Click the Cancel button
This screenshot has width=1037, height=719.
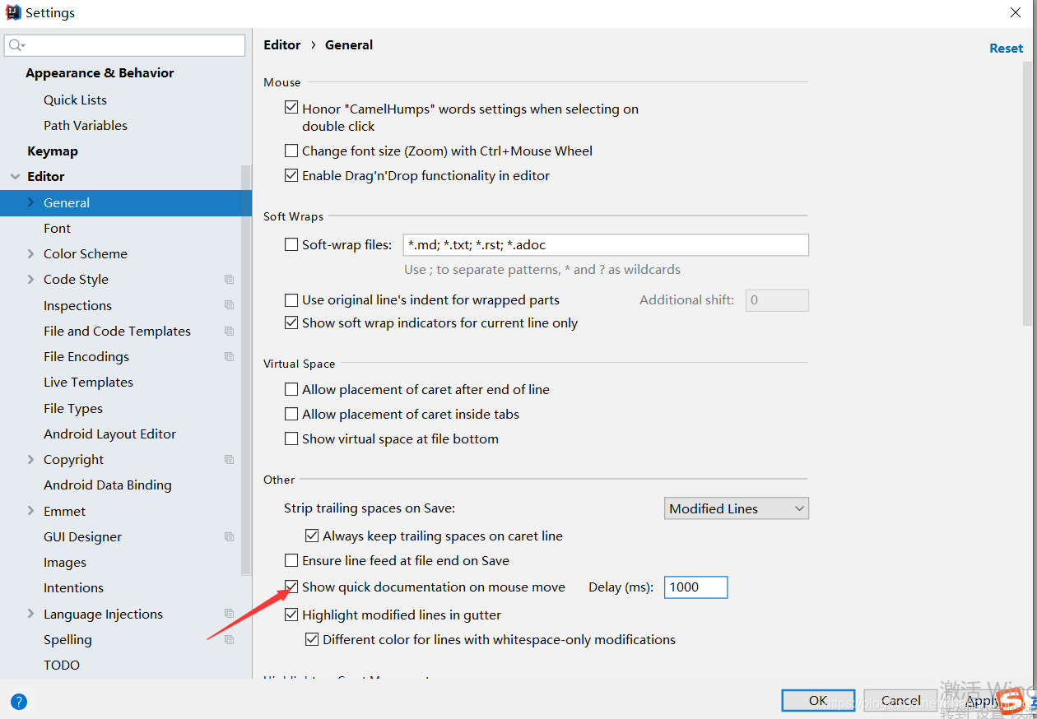900,700
